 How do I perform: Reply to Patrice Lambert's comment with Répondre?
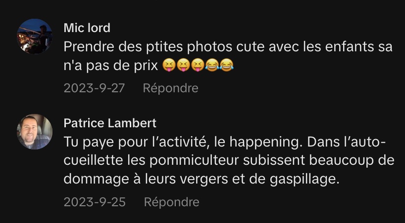click(171, 202)
